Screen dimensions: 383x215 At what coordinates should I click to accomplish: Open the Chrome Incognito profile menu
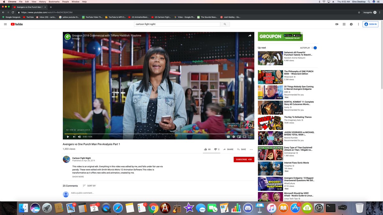[x=370, y=12]
